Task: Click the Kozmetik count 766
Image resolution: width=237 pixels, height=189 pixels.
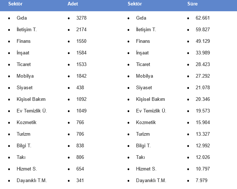Action: (80, 123)
